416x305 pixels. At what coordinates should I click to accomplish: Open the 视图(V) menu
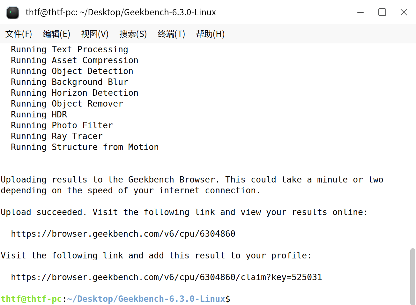95,34
